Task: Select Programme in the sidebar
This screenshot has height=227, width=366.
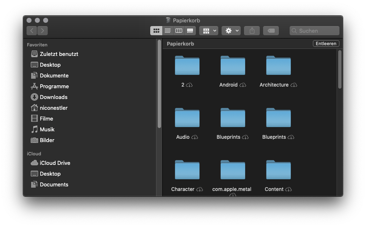Action: click(x=54, y=86)
